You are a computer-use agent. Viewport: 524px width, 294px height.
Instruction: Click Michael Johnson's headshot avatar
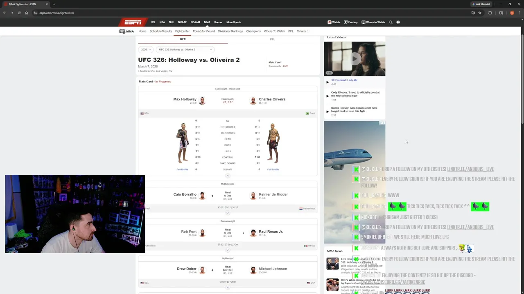253,270
